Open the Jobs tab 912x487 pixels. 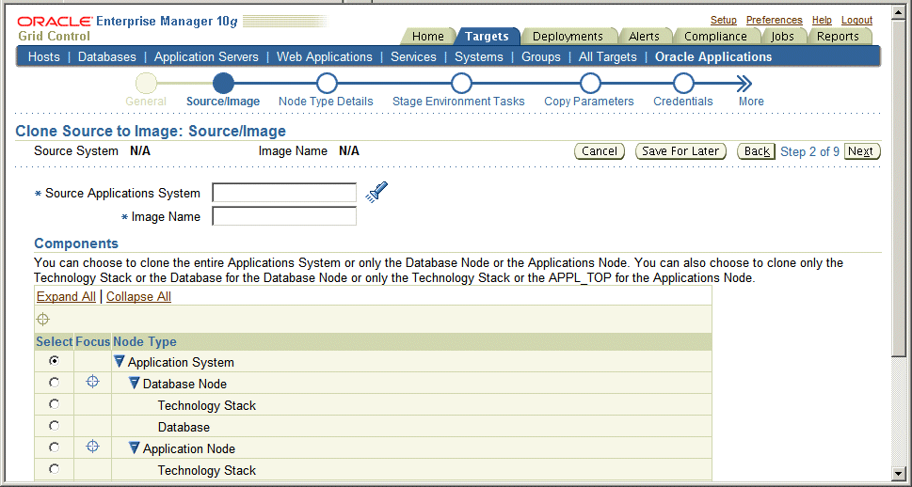point(782,36)
